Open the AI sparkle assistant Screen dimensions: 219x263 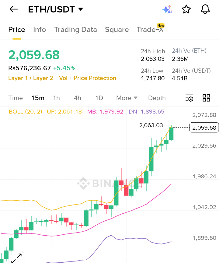click(x=167, y=9)
